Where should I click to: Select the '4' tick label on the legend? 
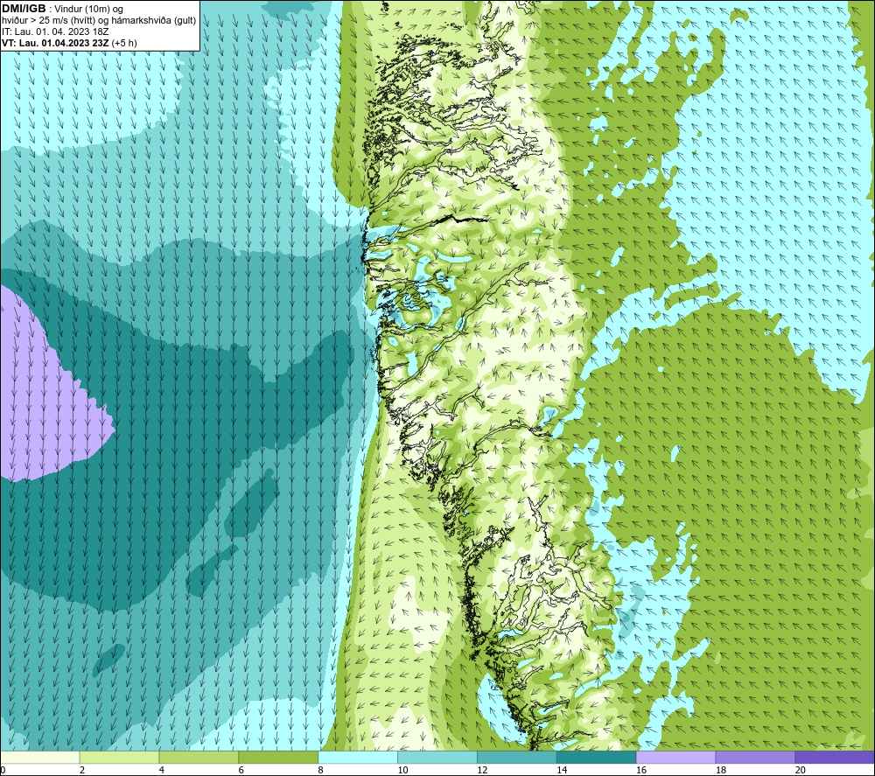(x=161, y=770)
